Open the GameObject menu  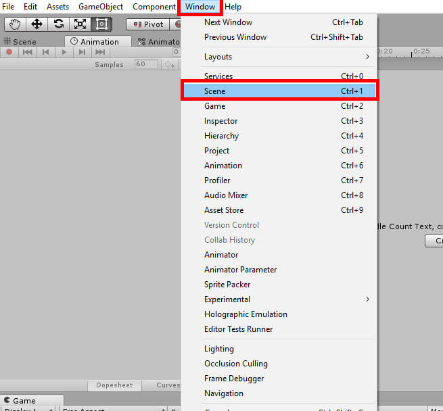click(101, 7)
